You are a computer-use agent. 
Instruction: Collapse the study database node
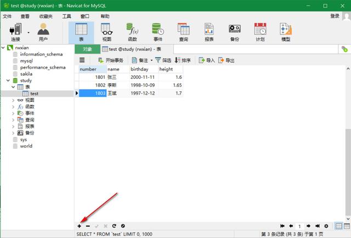[x=8, y=80]
